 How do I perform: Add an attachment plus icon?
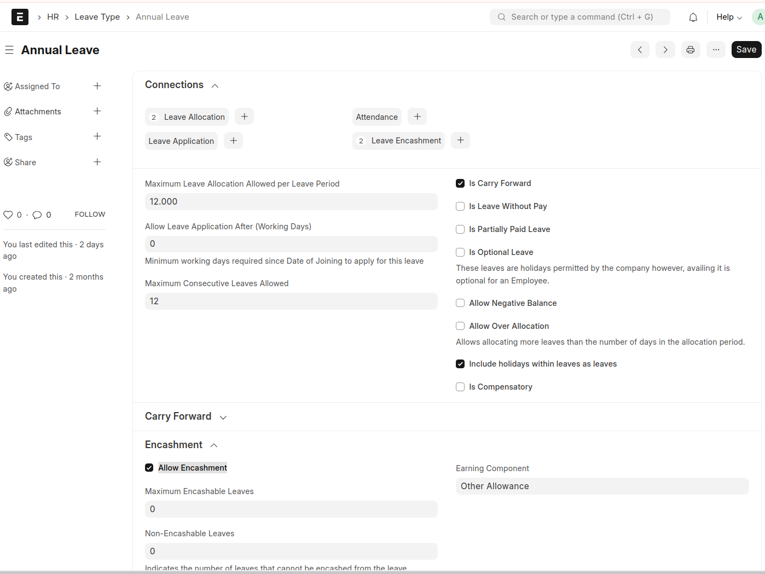coord(97,111)
